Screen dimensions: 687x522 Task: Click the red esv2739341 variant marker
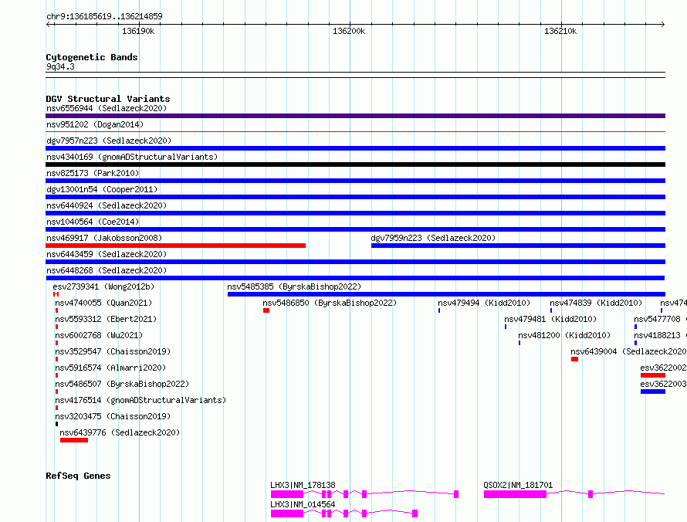[56, 294]
